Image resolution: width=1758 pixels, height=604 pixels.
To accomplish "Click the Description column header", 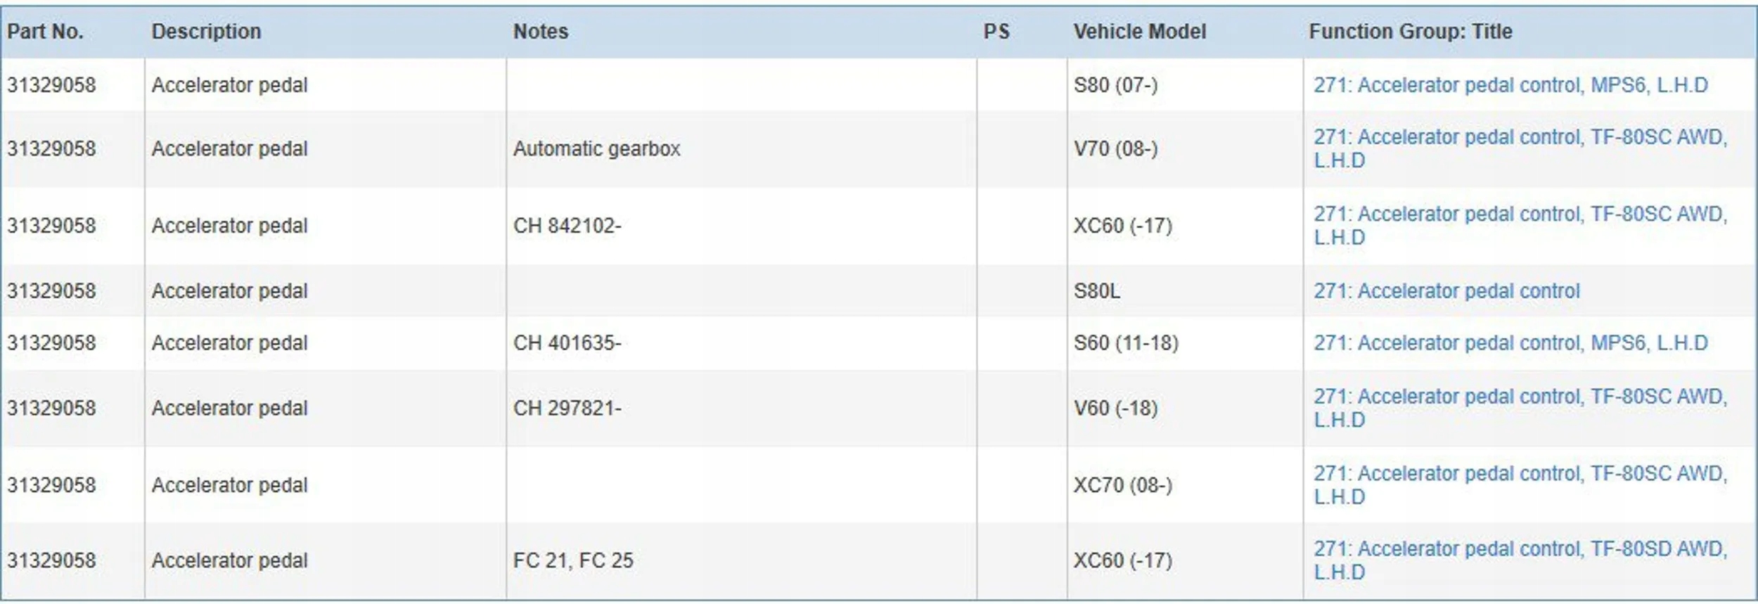I will point(206,32).
